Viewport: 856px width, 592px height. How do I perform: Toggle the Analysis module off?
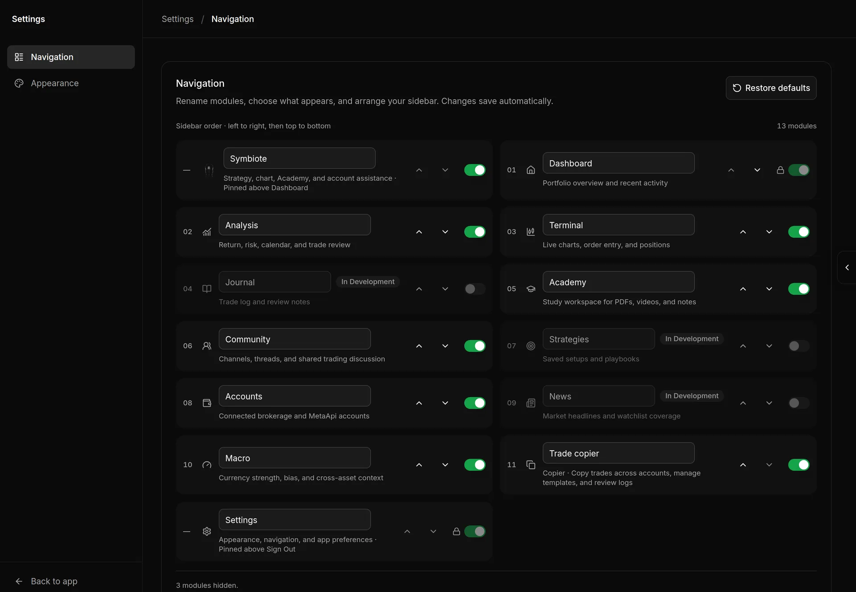(x=475, y=232)
